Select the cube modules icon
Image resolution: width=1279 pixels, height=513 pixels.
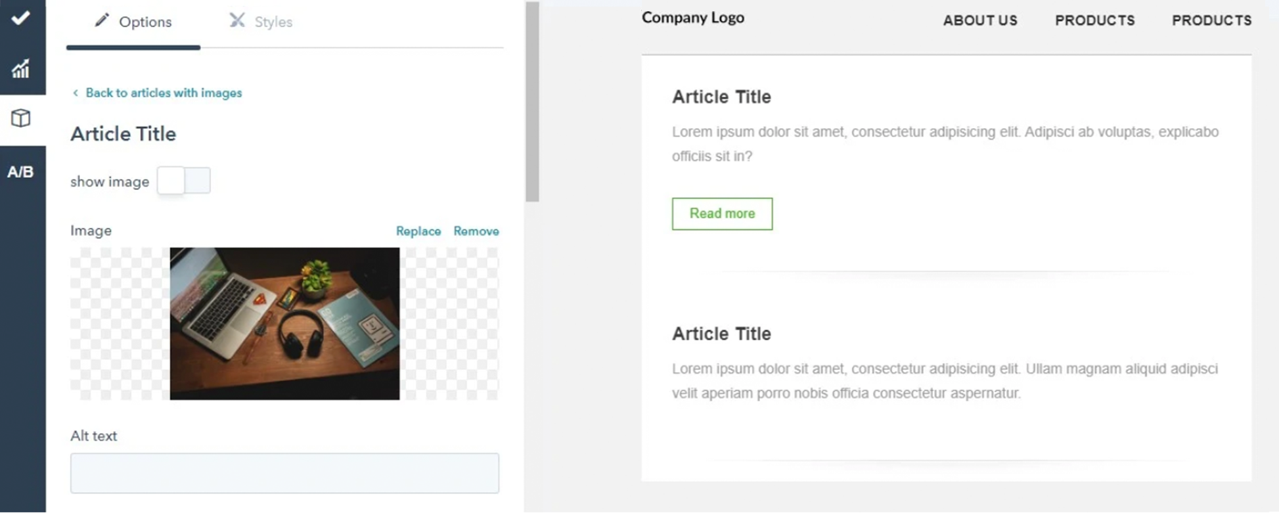tap(21, 118)
